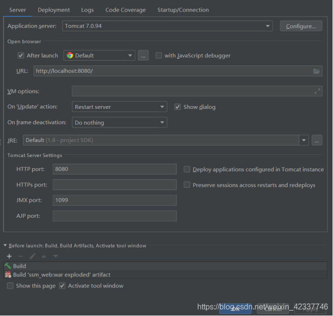This screenshot has height=316, width=333.
Task: Toggle the Show dialog checkbox
Action: pos(178,107)
